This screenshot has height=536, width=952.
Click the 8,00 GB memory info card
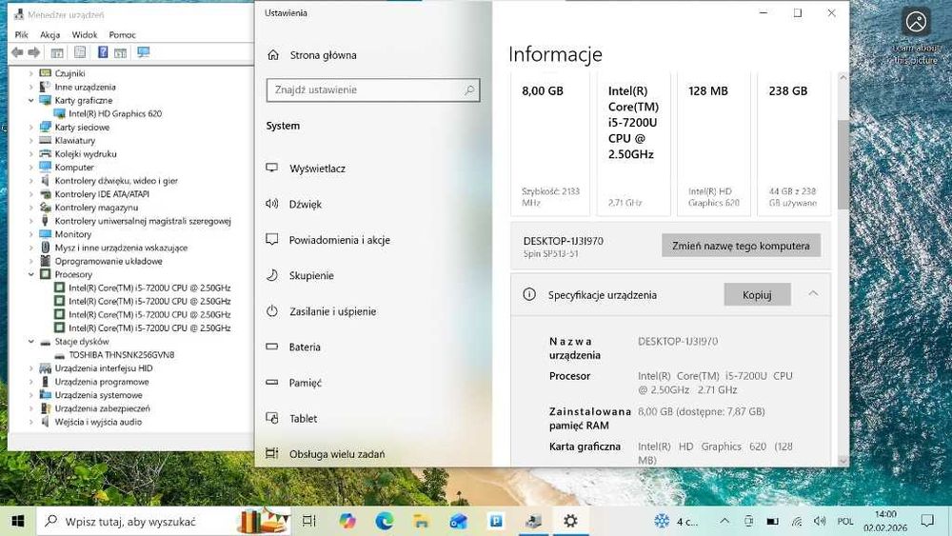pyautogui.click(x=550, y=144)
